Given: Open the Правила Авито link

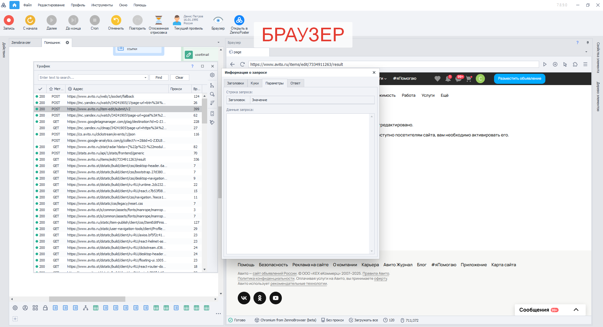Looking at the screenshot, I should tap(376, 273).
